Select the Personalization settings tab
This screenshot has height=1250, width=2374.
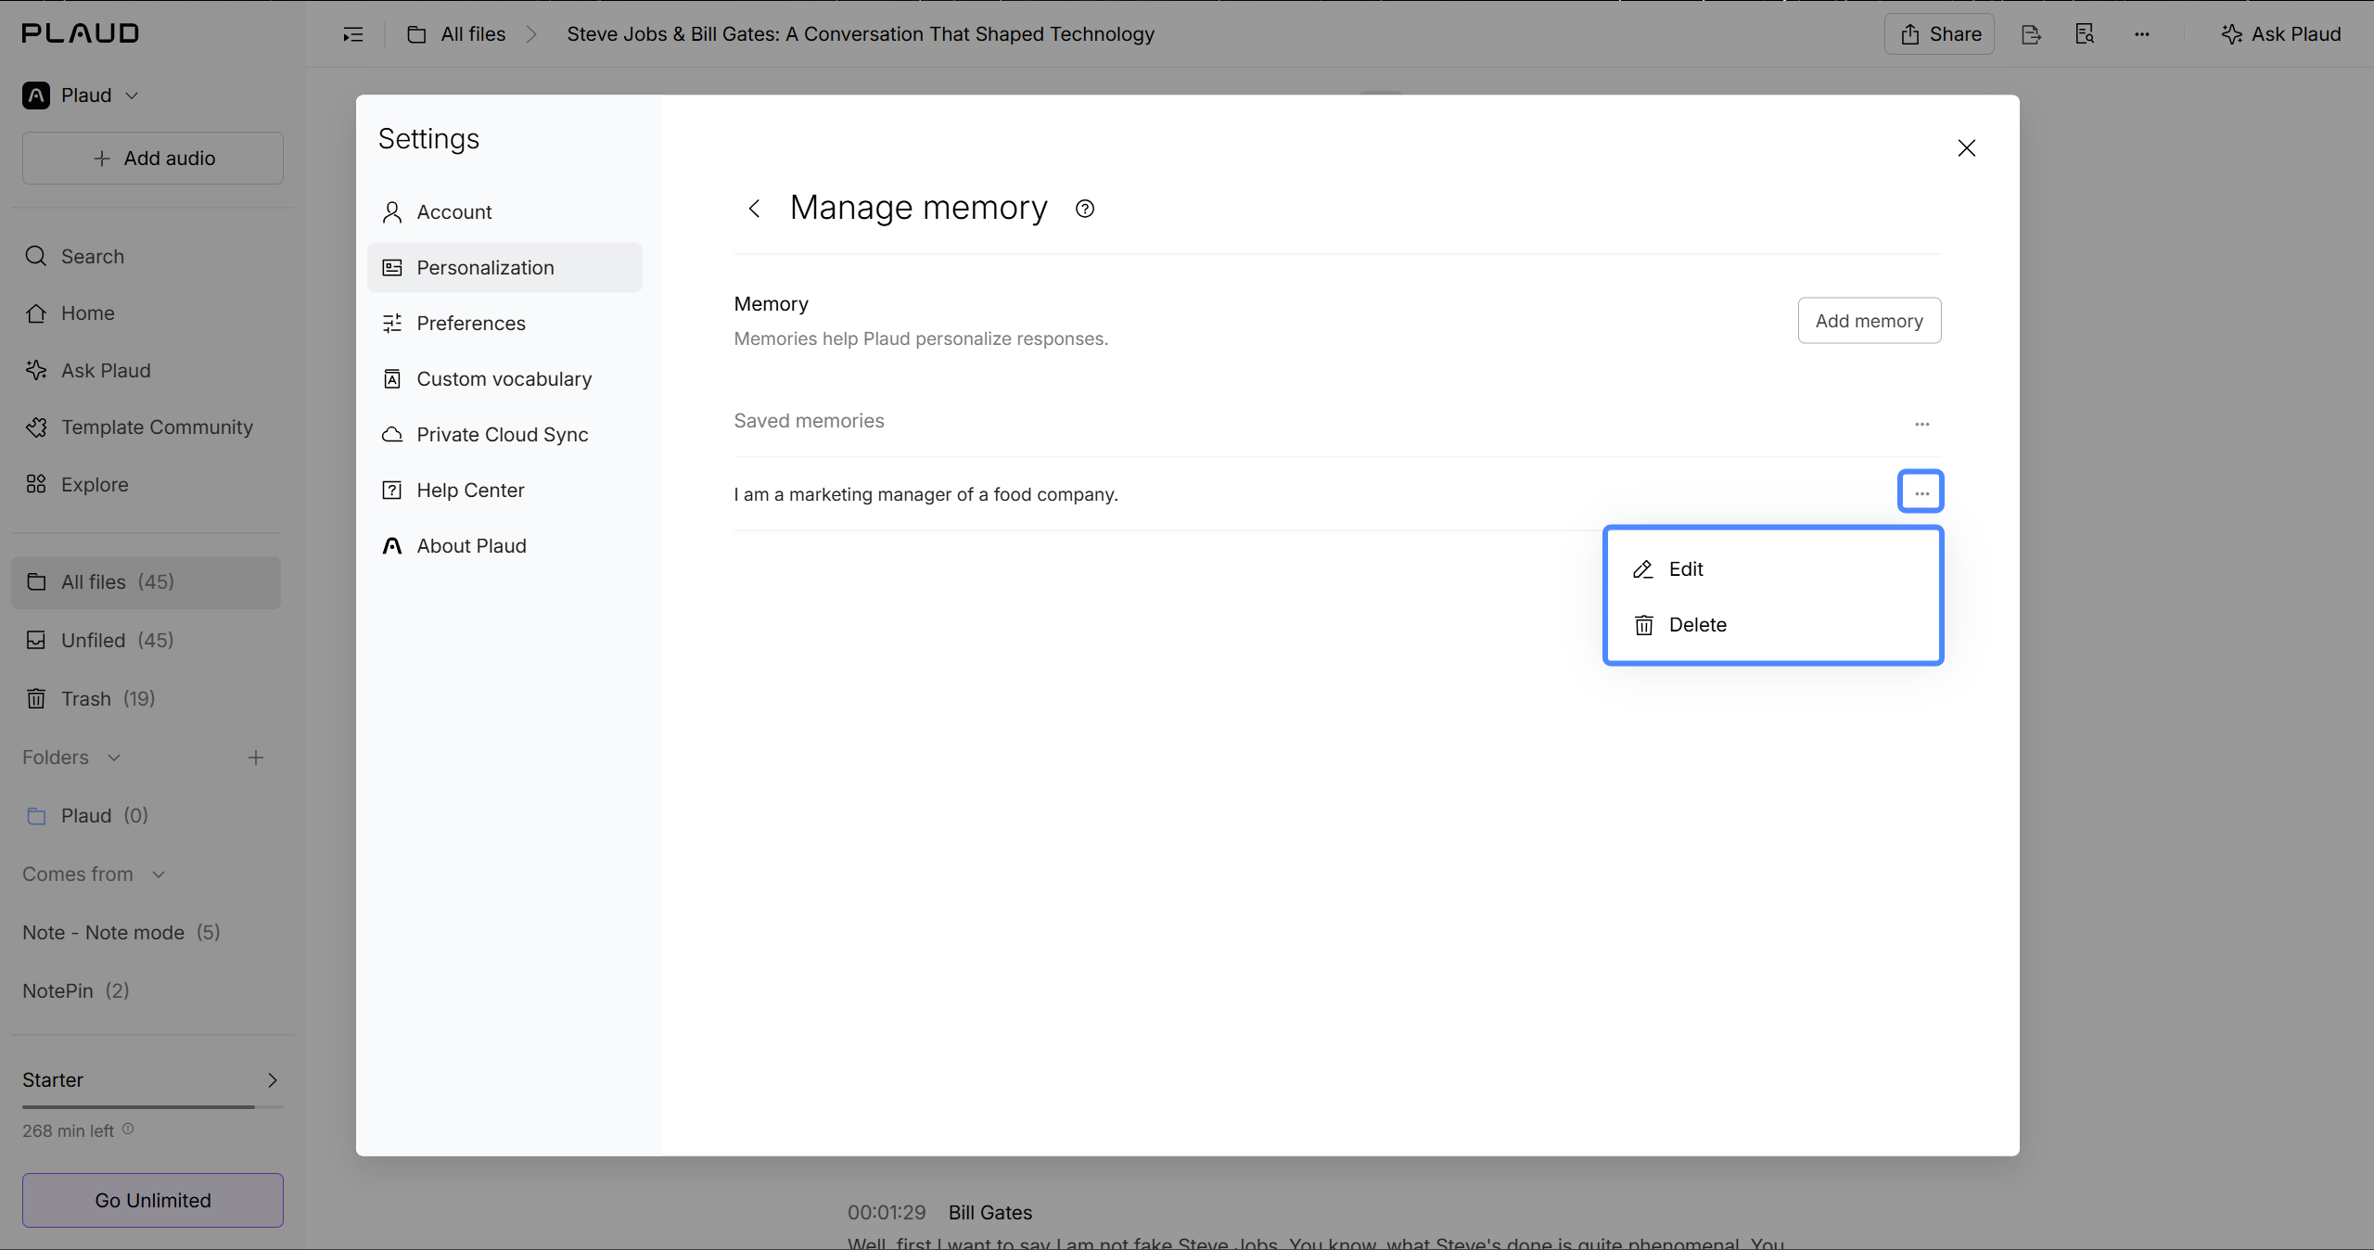tap(504, 268)
